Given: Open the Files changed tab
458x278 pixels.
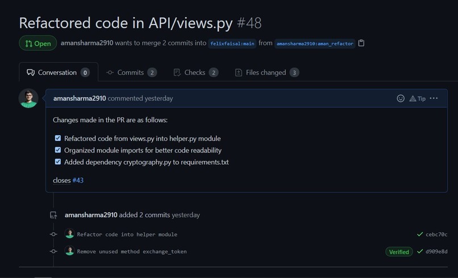Looking at the screenshot, I should (x=267, y=73).
